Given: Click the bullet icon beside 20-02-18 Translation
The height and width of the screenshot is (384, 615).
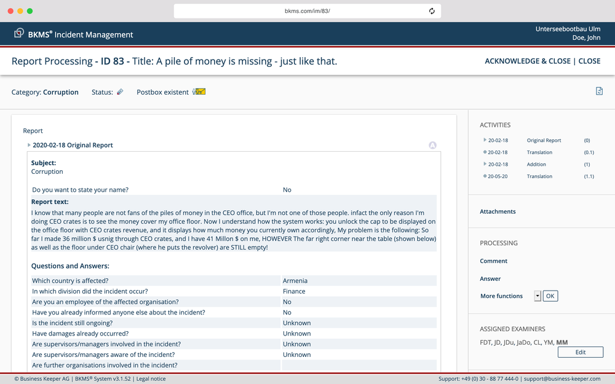Looking at the screenshot, I should click(x=485, y=152).
